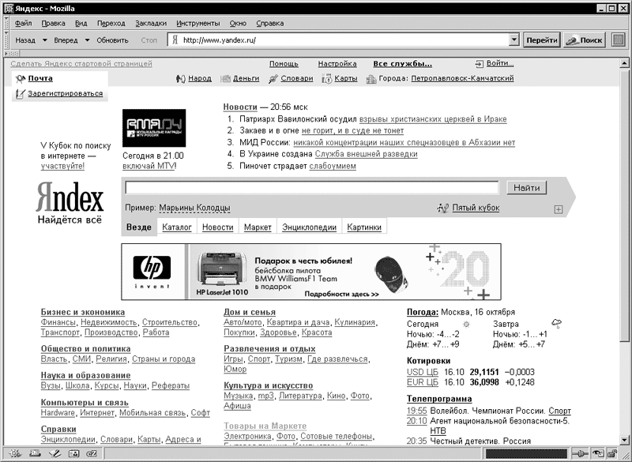Switch to the Маркет search tab
The image size is (632, 462).
tap(258, 227)
